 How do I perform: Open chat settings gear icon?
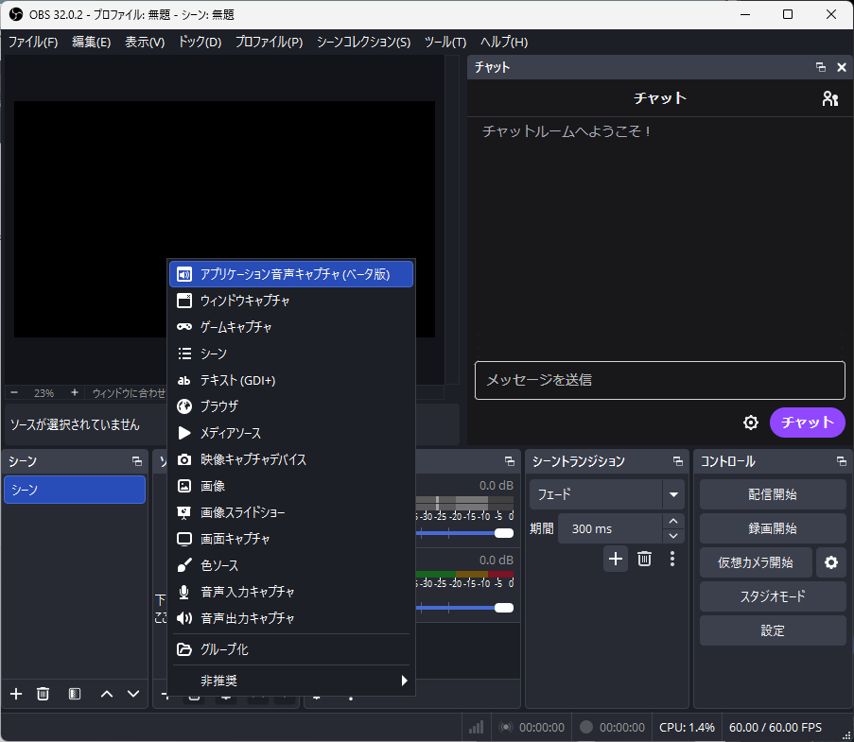coord(751,423)
